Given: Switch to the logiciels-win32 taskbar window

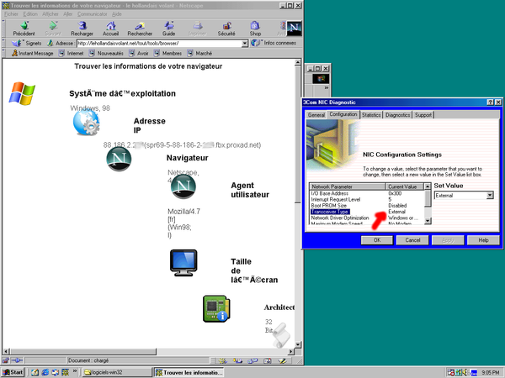Looking at the screenshot, I should (117, 372).
